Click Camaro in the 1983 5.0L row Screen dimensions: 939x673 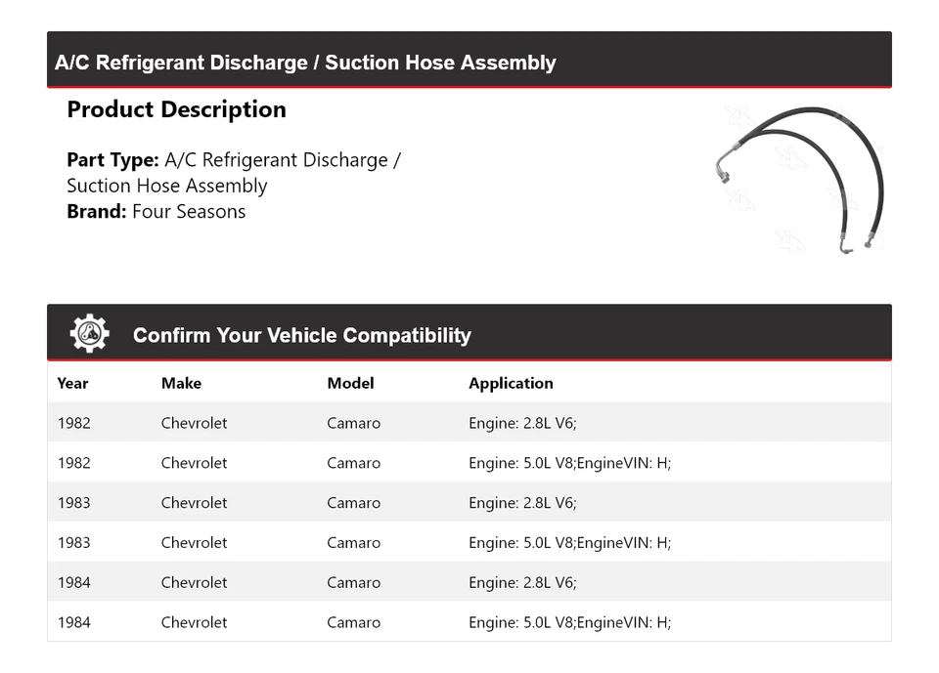[353, 543]
